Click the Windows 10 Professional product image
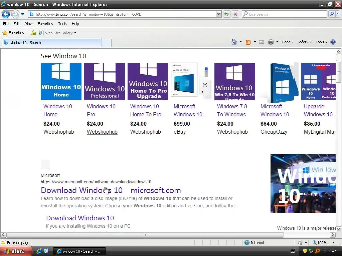The height and width of the screenshot is (256, 342). [105, 81]
